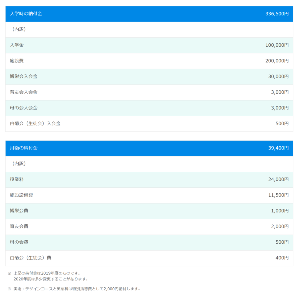
Task: Select the 入学金 row label
Action: point(17,45)
